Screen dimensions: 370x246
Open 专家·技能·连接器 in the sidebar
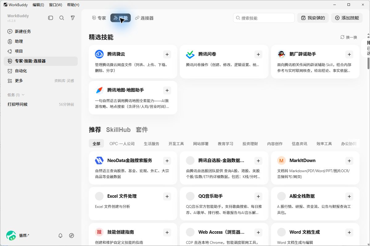point(41,61)
